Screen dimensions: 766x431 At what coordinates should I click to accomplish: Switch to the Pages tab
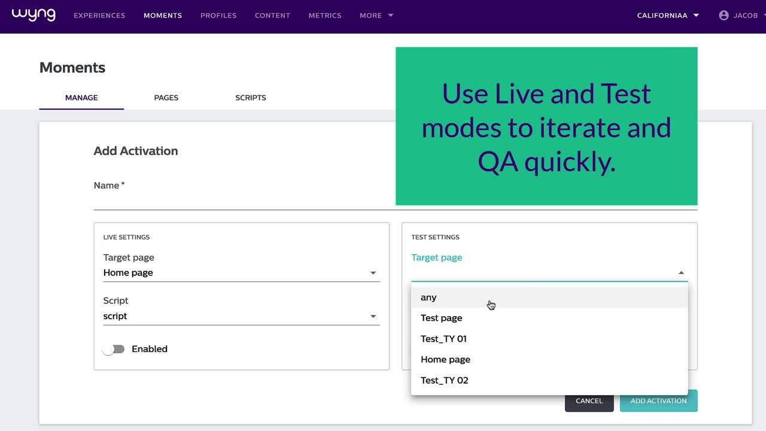click(x=166, y=98)
